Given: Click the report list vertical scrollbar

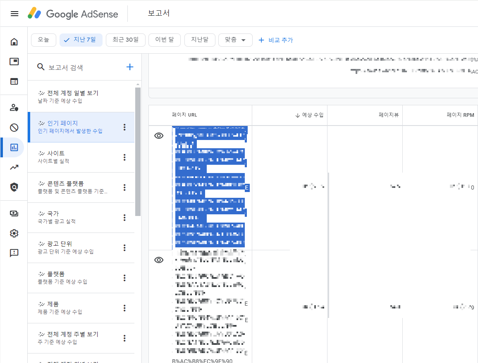Looking at the screenshot, I should point(138,152).
